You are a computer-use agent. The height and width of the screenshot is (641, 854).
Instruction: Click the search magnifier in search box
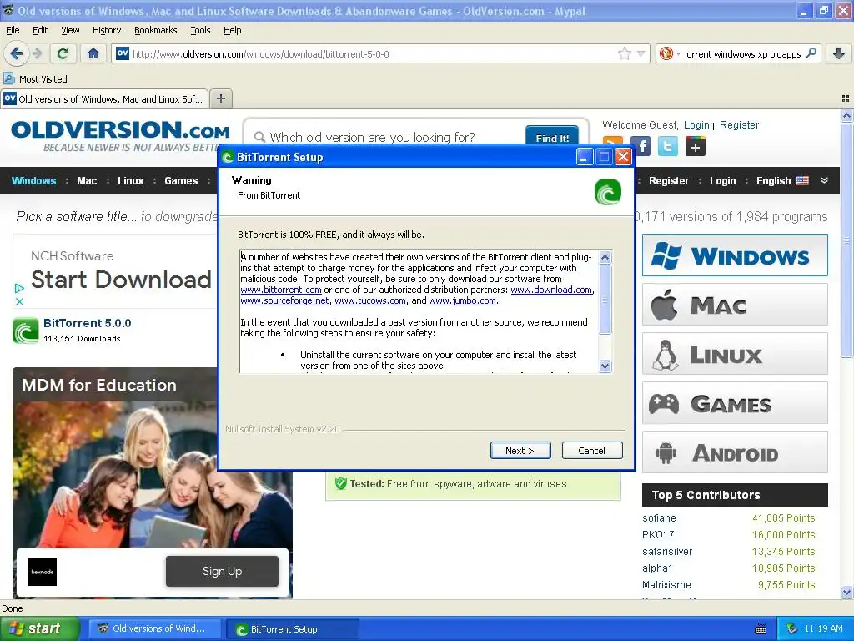point(811,53)
